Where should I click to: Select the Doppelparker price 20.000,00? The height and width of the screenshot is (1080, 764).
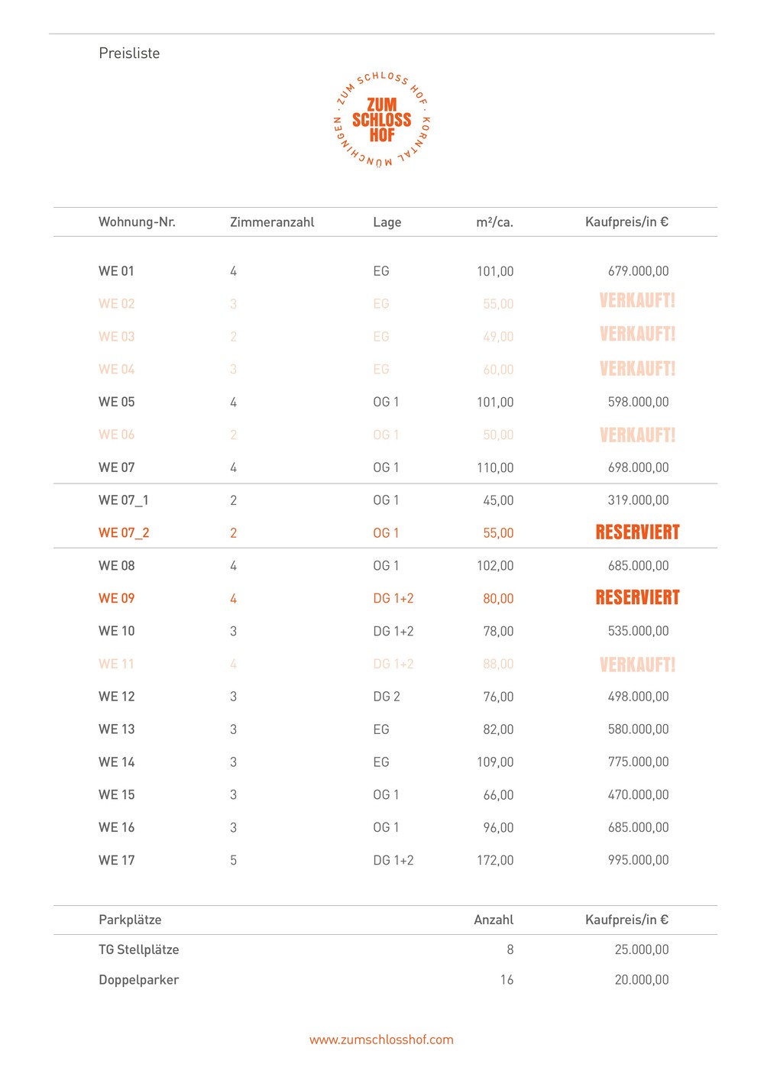[x=642, y=980]
